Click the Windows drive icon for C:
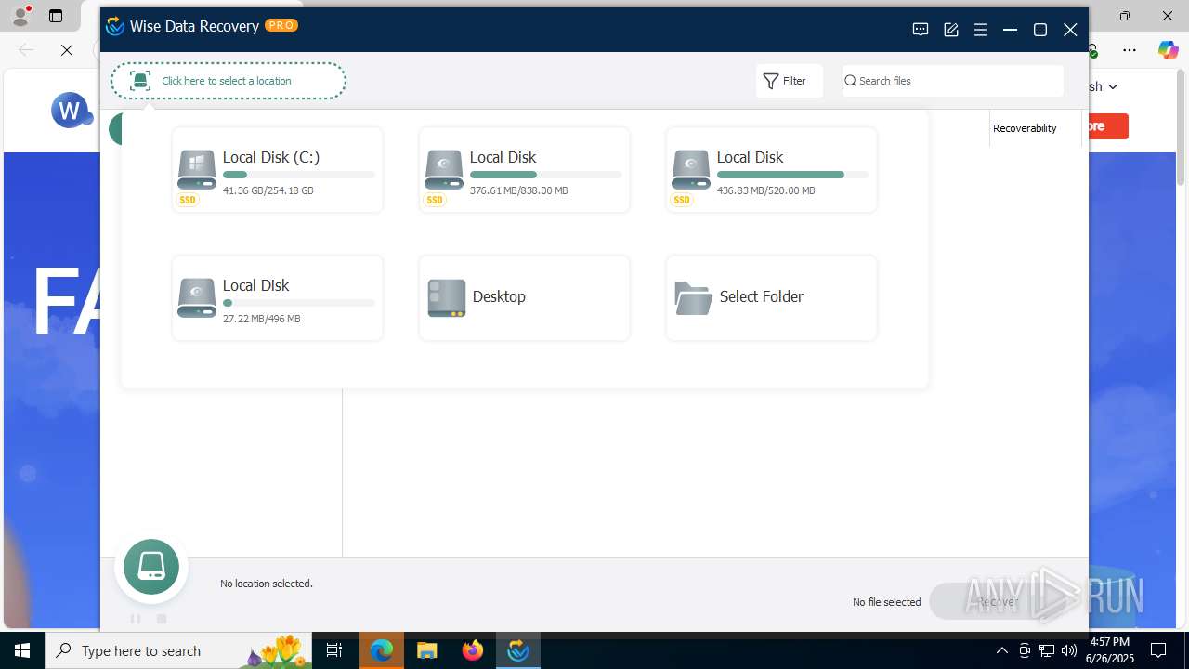This screenshot has width=1189, height=669. point(197,169)
